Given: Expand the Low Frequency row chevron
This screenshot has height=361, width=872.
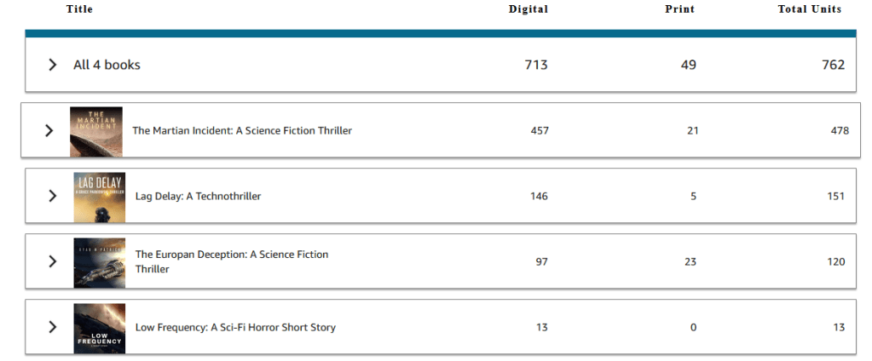Looking at the screenshot, I should (53, 327).
